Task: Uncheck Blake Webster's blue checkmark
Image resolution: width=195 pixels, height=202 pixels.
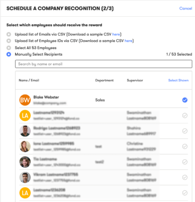Action: click(x=185, y=100)
